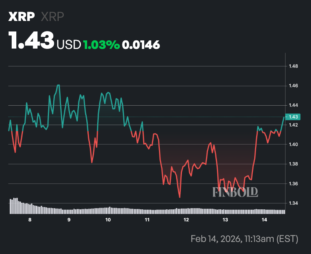Click the gray XRP ticker symbol

(52, 16)
